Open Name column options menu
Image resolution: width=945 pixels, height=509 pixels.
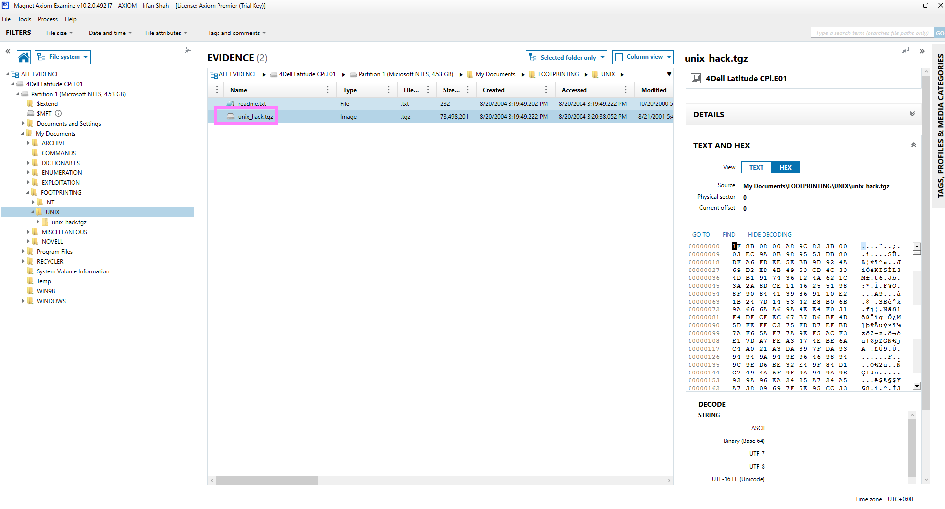pyautogui.click(x=327, y=90)
